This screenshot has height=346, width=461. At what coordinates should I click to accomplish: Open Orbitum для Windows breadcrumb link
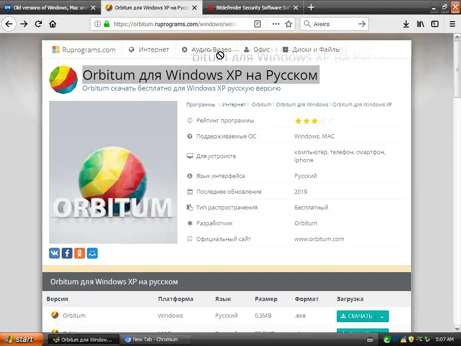(x=302, y=105)
